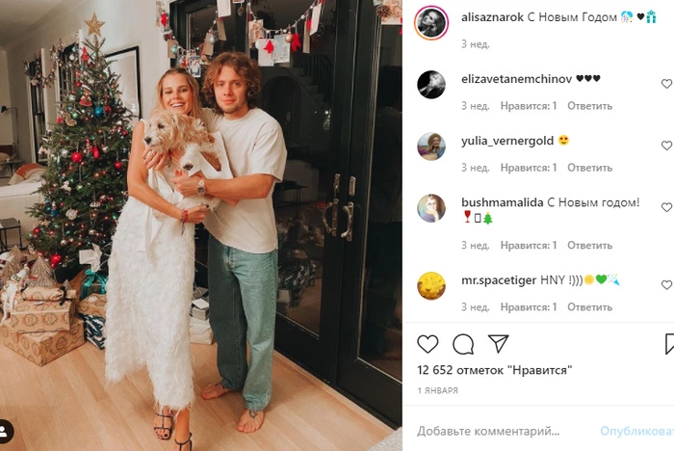Share the post via paper plane icon
Image resolution: width=674 pixels, height=451 pixels.
pos(499,343)
